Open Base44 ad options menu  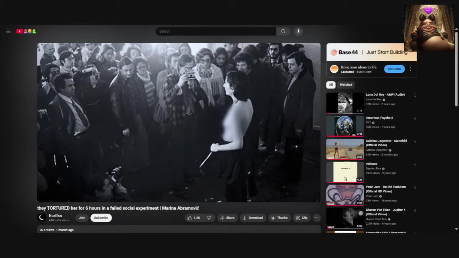tap(411, 69)
